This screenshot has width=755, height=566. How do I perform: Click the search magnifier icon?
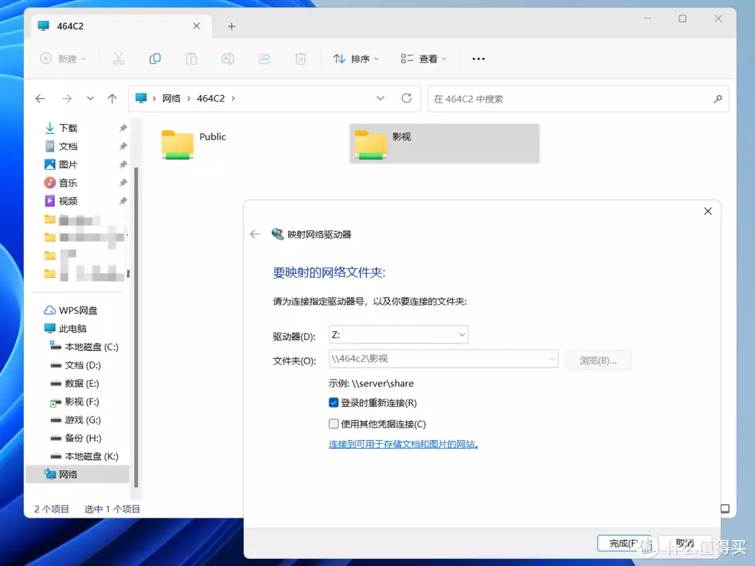(x=718, y=99)
